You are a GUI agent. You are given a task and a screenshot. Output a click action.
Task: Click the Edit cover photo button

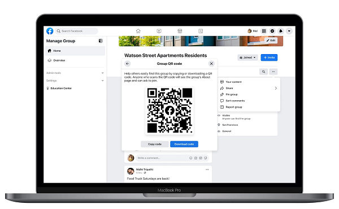point(271,41)
